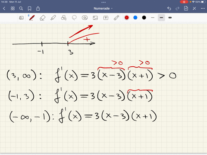Screen dimensions: 207x155
Task: Tap the screen recording indicator in status bar
Action: coord(184,2)
